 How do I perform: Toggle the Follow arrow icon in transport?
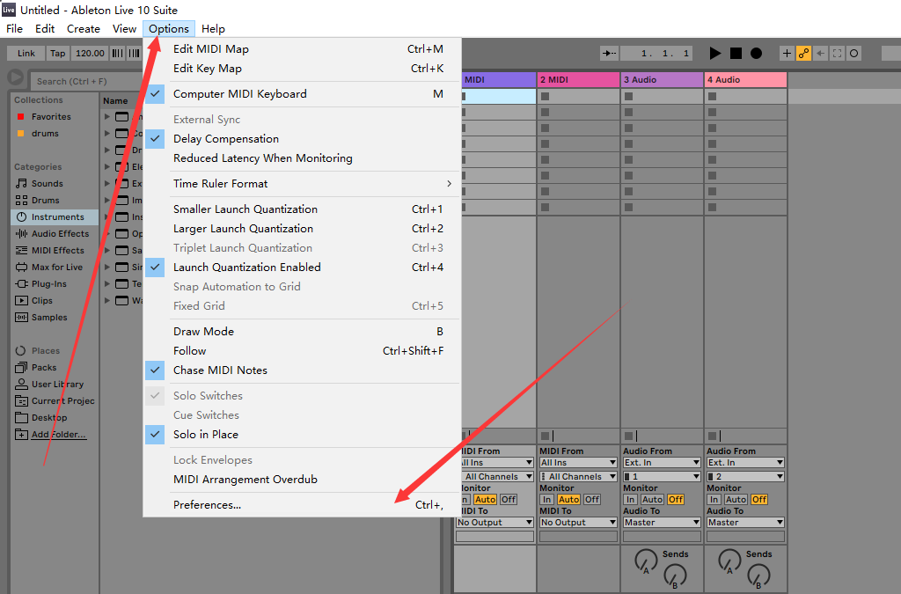point(609,54)
